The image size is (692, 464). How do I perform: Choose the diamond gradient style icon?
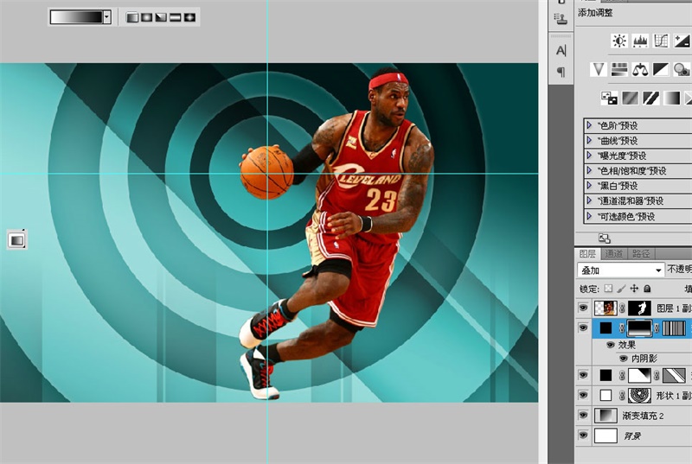(189, 16)
